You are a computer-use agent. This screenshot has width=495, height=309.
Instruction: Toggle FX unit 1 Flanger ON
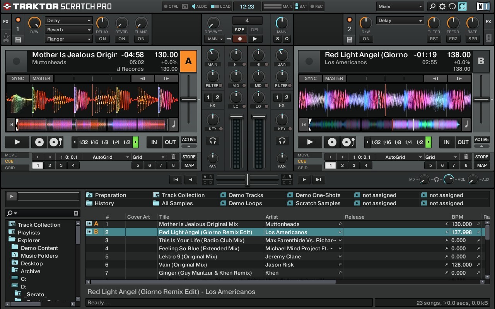141,39
